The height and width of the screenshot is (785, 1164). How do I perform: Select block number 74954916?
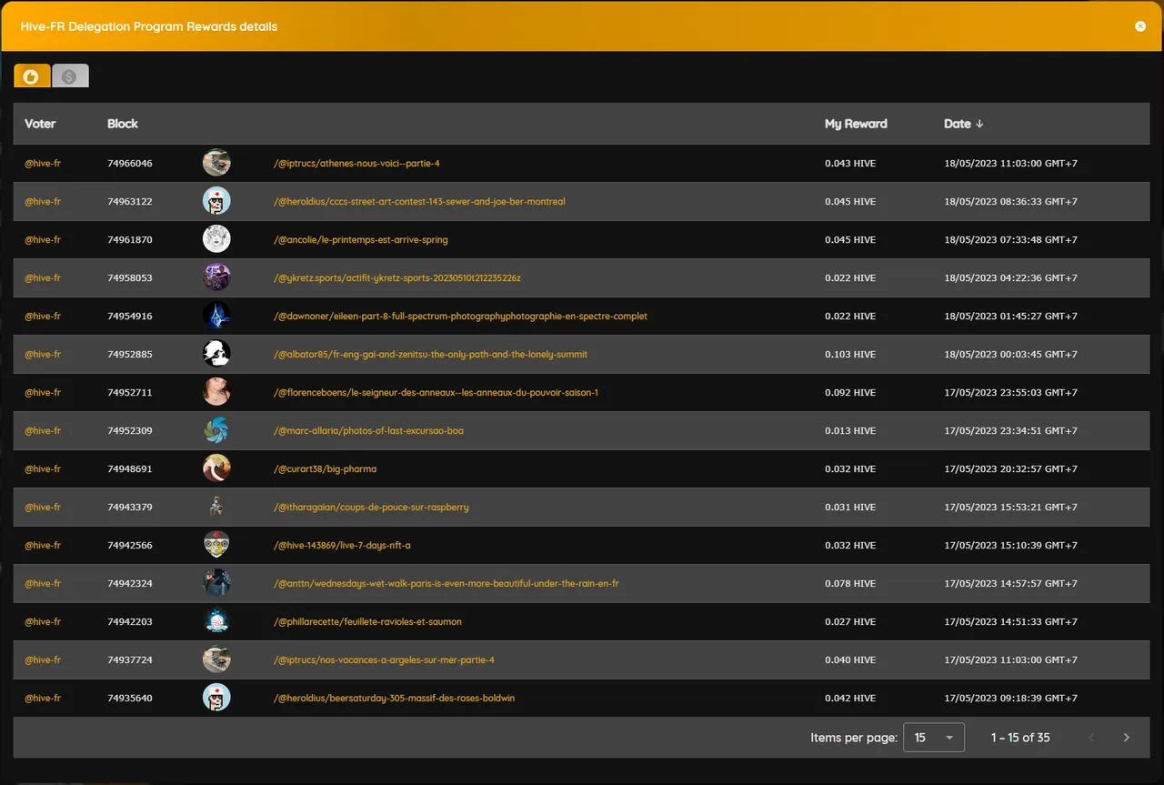130,317
